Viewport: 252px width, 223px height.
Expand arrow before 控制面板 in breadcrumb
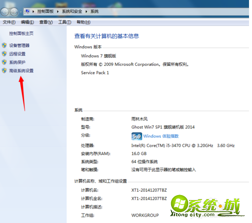click(33, 11)
